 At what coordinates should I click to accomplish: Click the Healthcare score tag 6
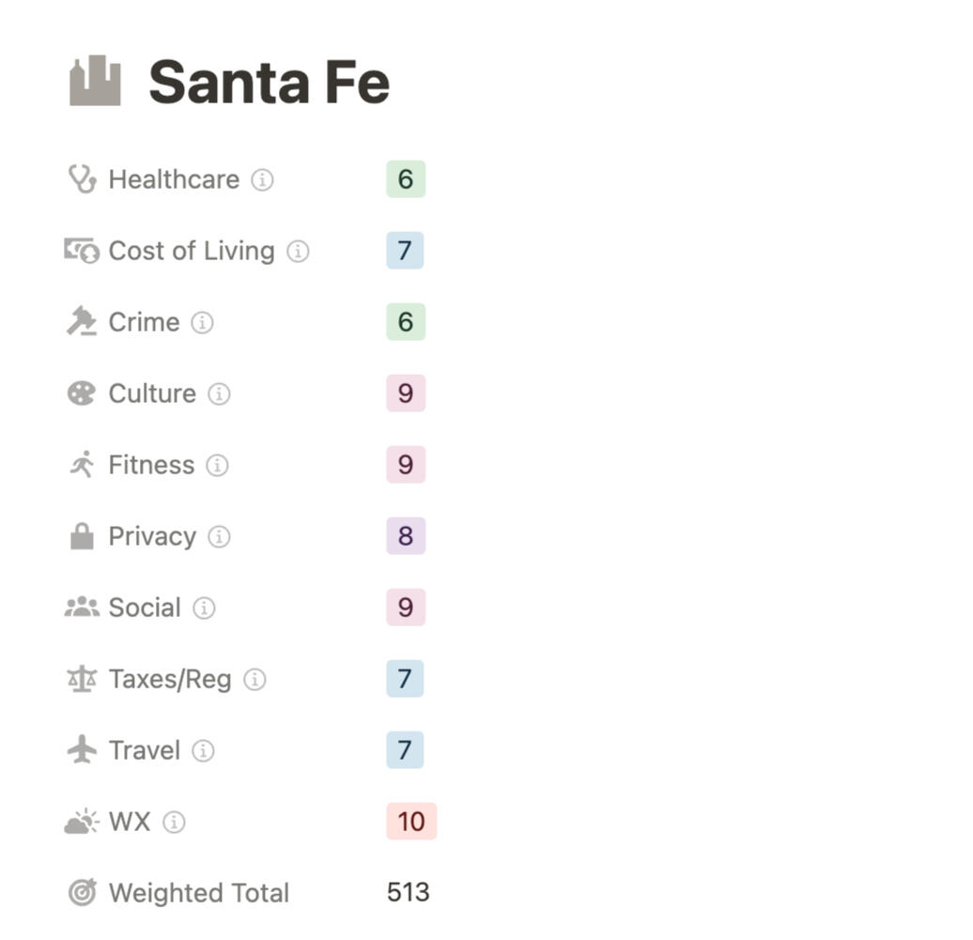(406, 179)
